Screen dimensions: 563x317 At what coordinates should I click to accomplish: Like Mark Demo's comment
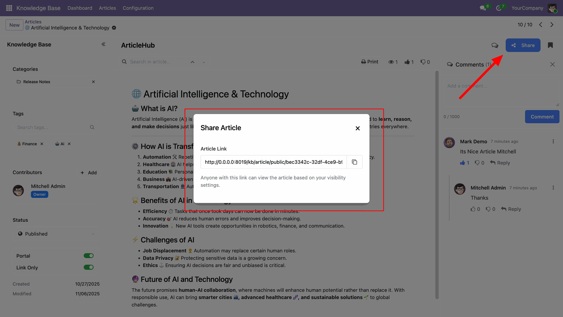462,163
